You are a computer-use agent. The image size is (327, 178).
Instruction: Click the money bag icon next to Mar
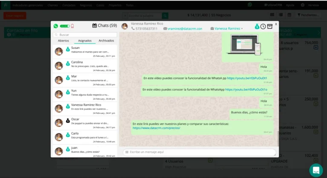coord(68,78)
